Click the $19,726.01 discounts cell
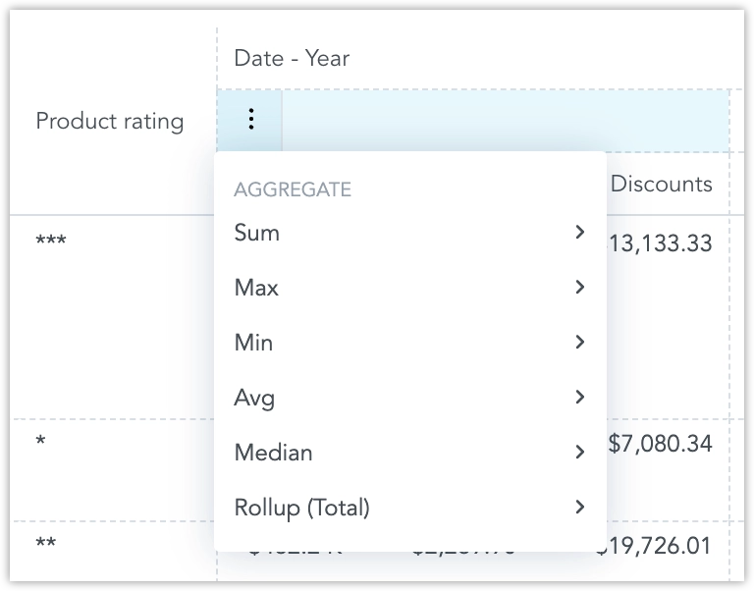The width and height of the screenshot is (754, 591). [x=656, y=546]
